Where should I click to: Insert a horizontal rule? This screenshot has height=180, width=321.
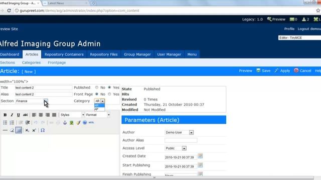5,130
